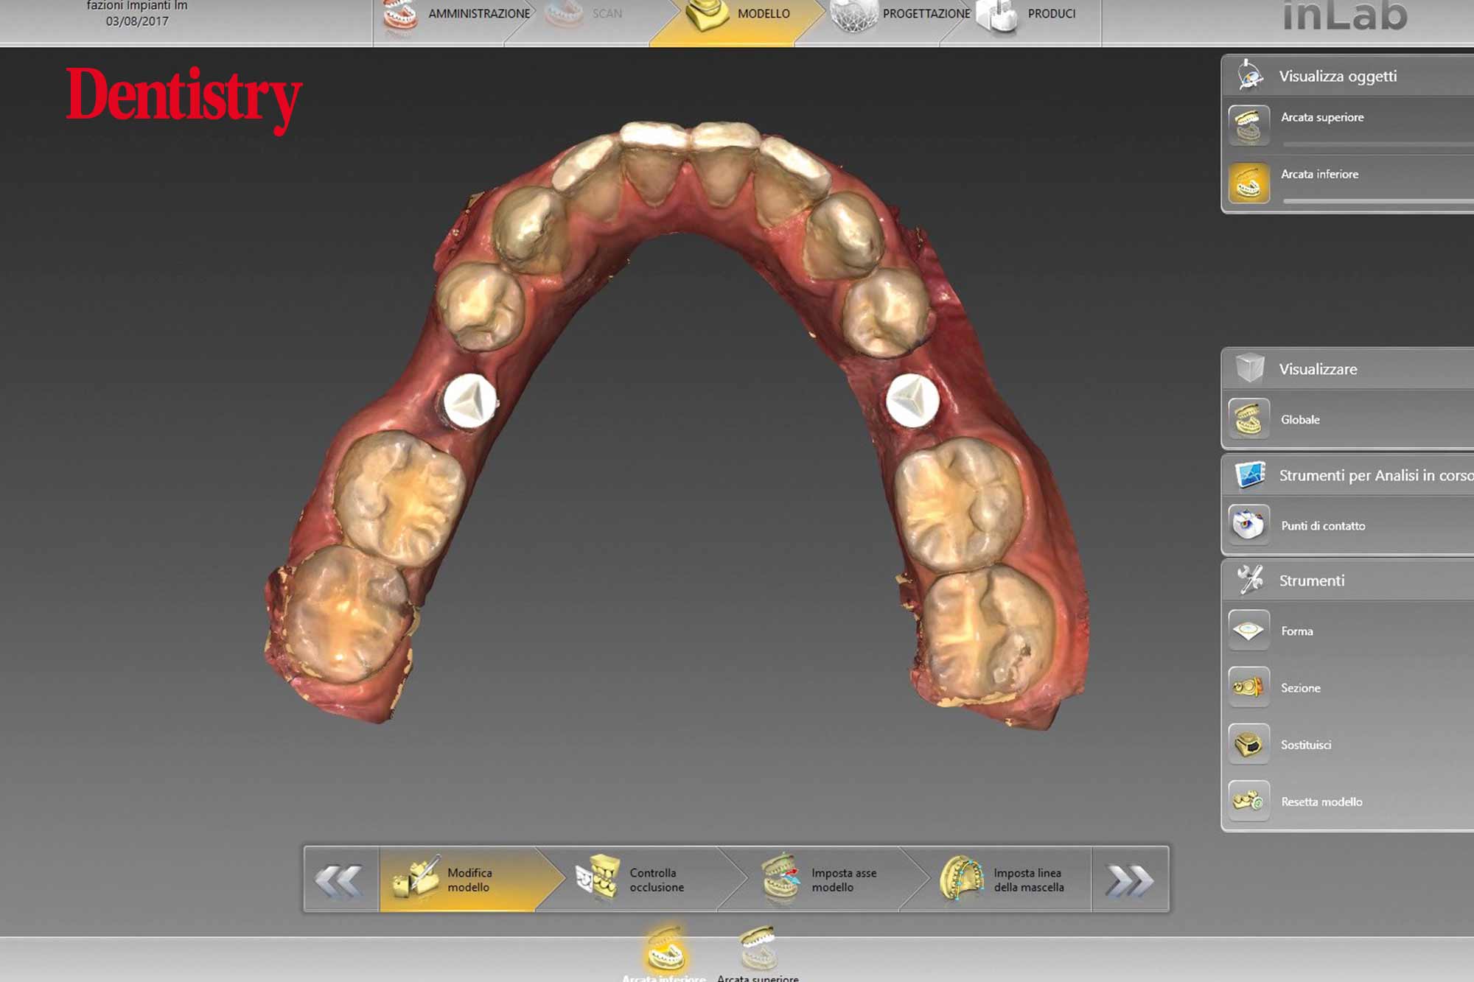Select the bottom Arcata inferiore jaw icon

click(666, 949)
